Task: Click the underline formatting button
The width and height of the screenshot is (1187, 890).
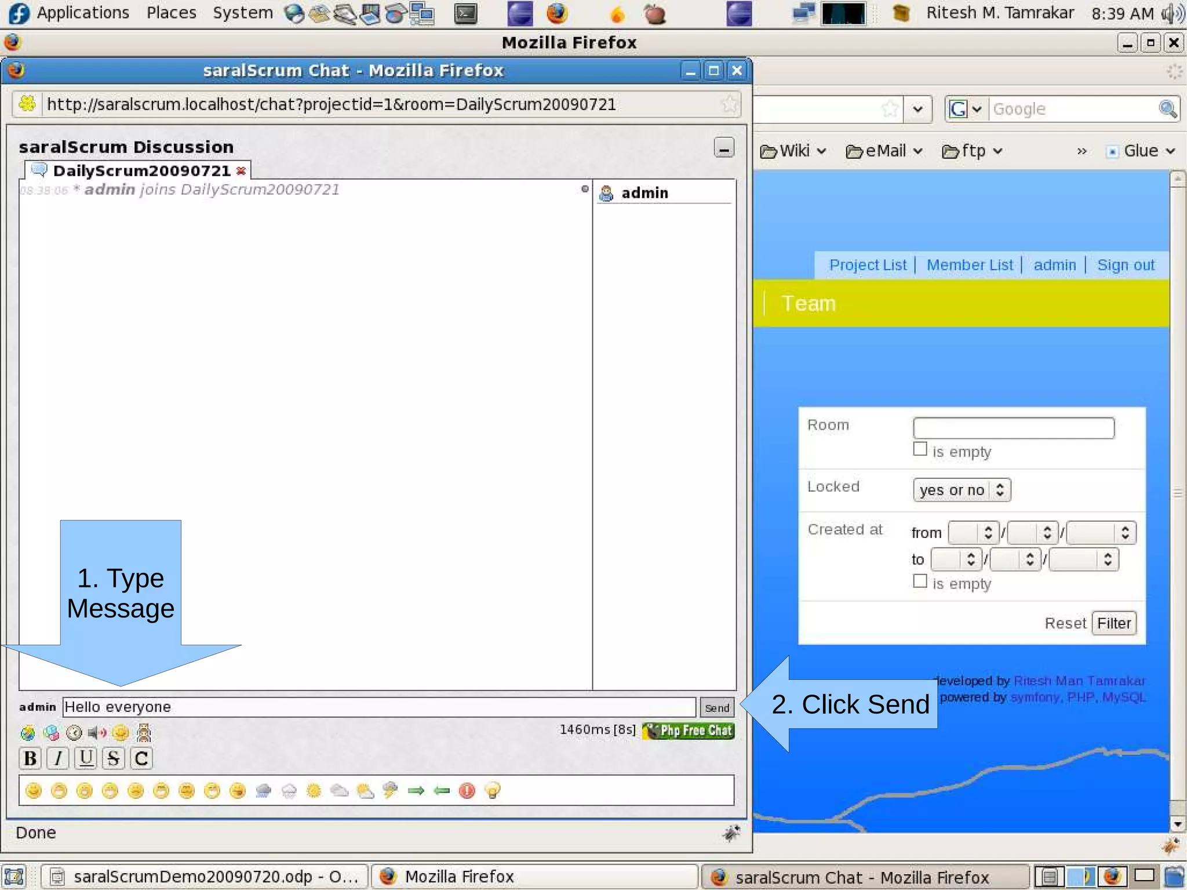Action: click(x=86, y=758)
